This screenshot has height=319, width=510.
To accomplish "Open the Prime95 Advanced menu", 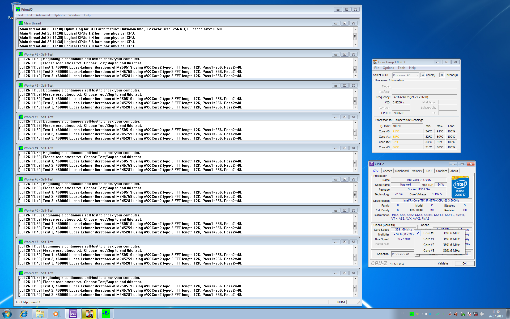I will pyautogui.click(x=43, y=15).
